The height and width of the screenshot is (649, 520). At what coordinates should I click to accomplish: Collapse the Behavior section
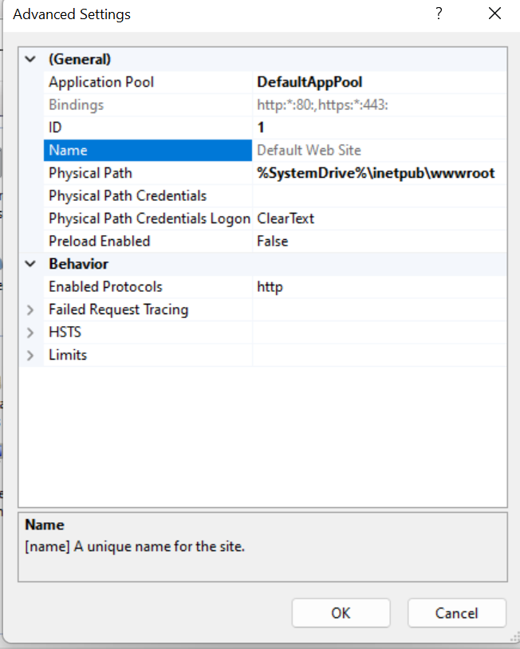[x=30, y=264]
